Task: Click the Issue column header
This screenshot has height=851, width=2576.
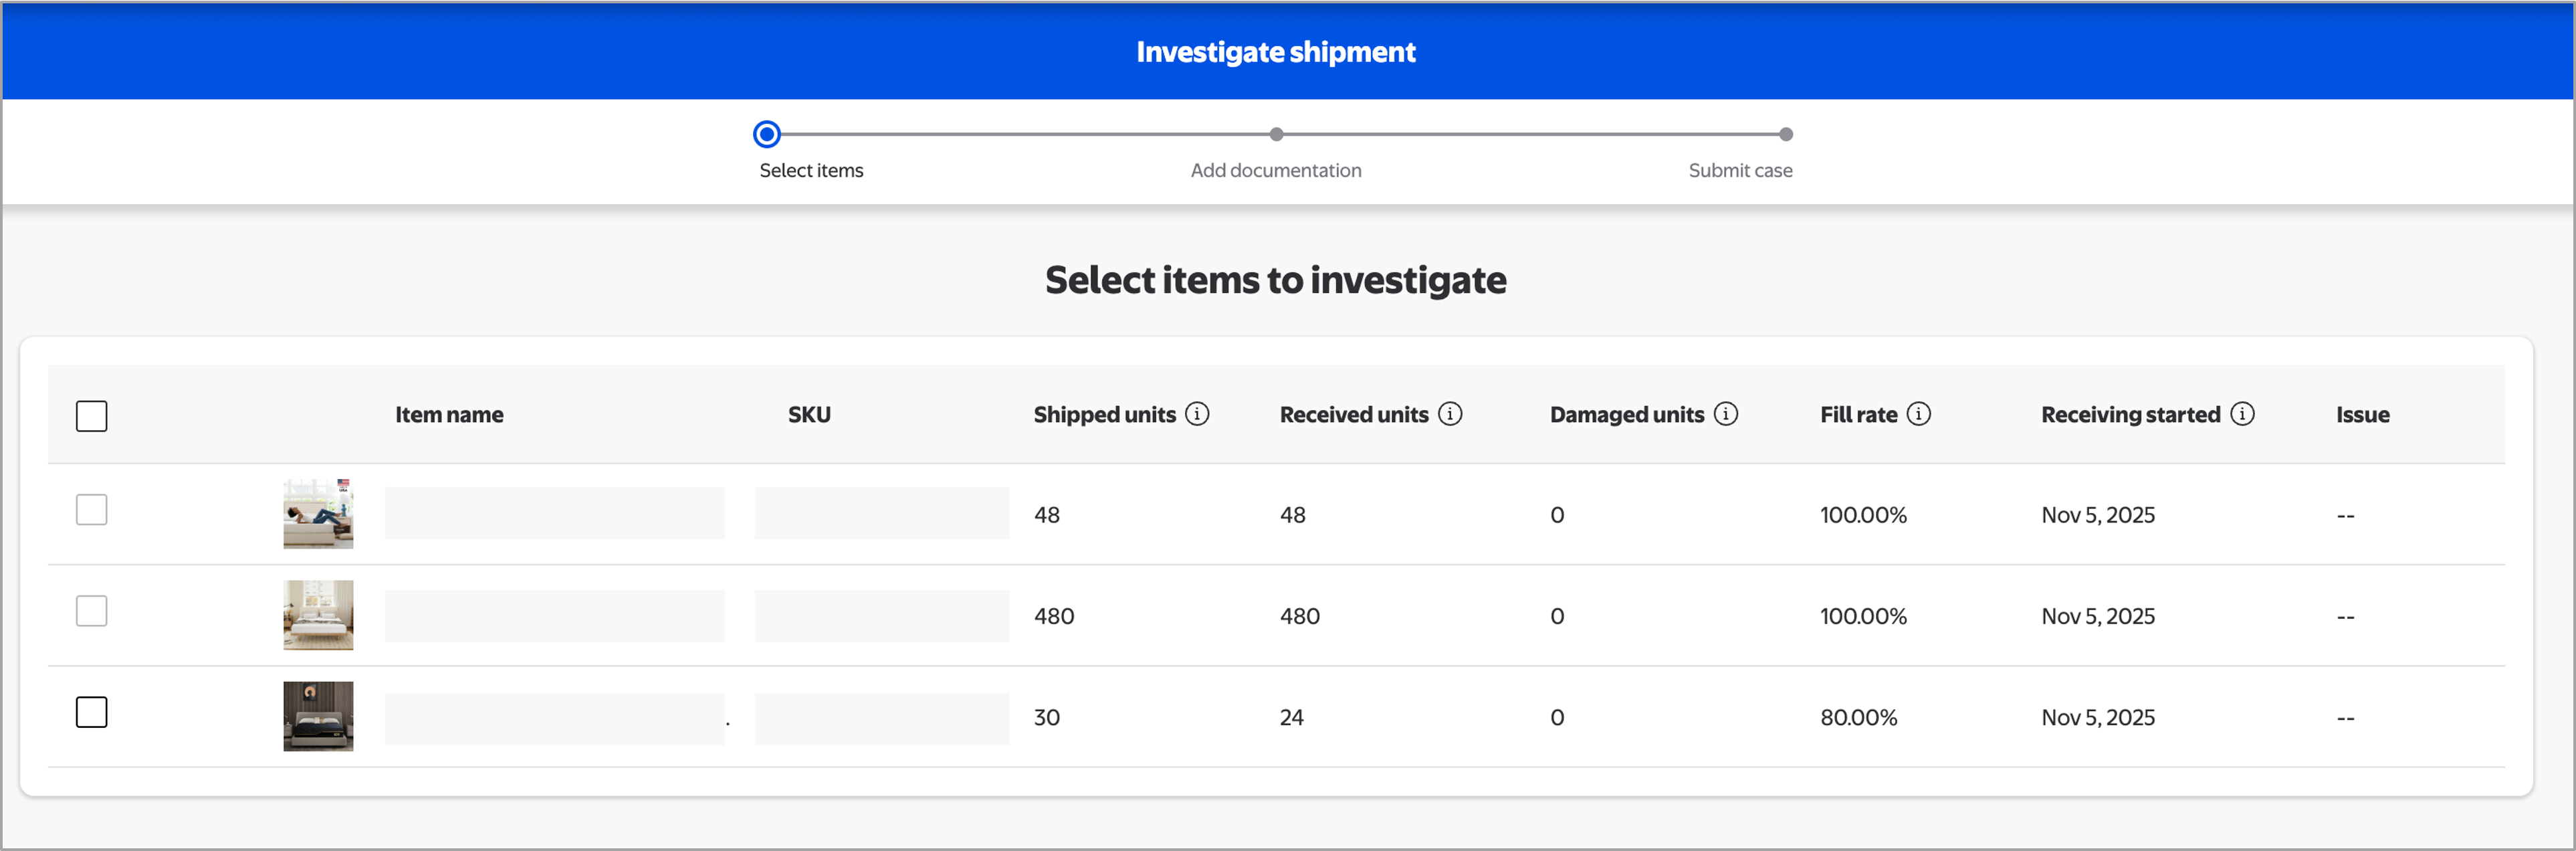Action: click(x=2361, y=415)
